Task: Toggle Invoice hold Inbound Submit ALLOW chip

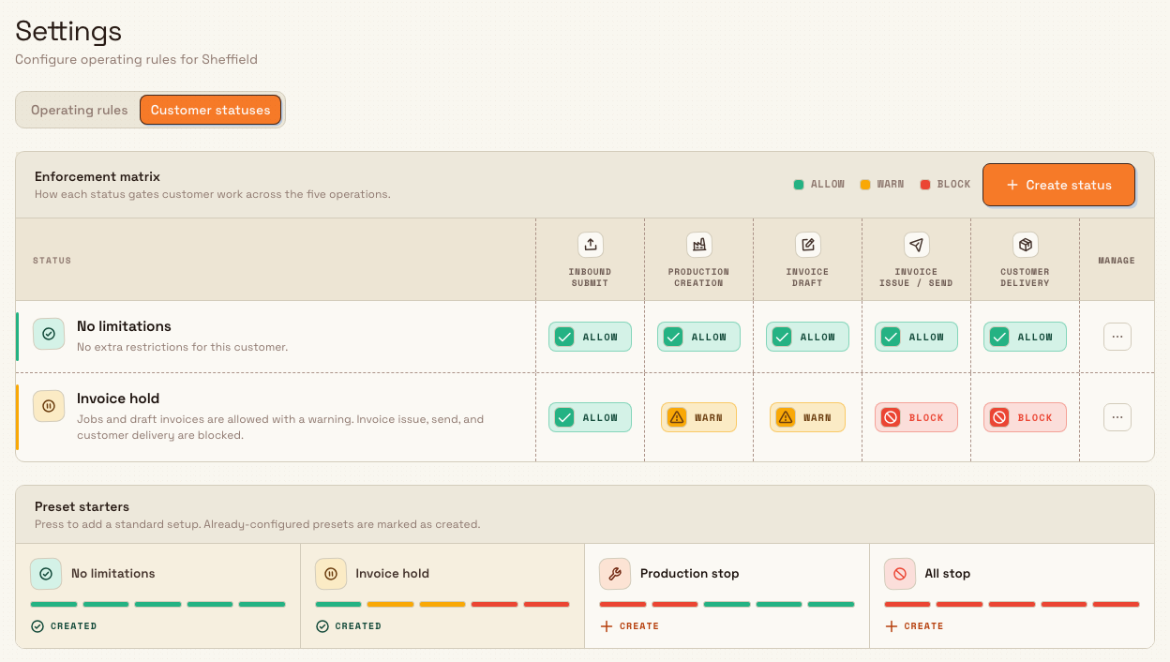Action: tap(591, 417)
